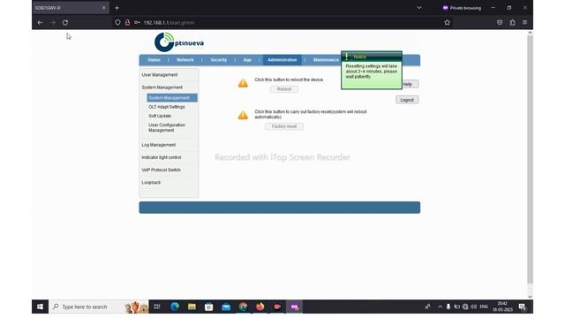Open a new browser tab with plus icon
The width and height of the screenshot is (565, 318).
click(x=117, y=8)
